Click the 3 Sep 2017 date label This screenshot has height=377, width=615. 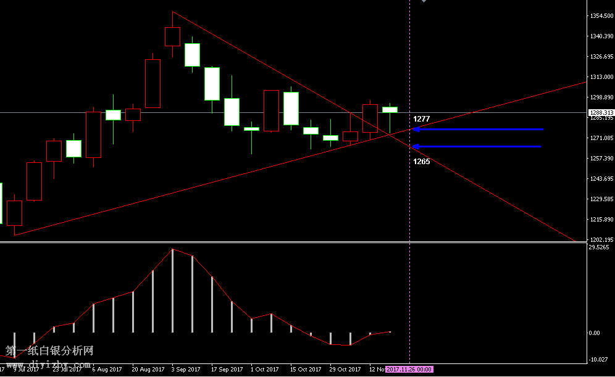click(x=186, y=369)
